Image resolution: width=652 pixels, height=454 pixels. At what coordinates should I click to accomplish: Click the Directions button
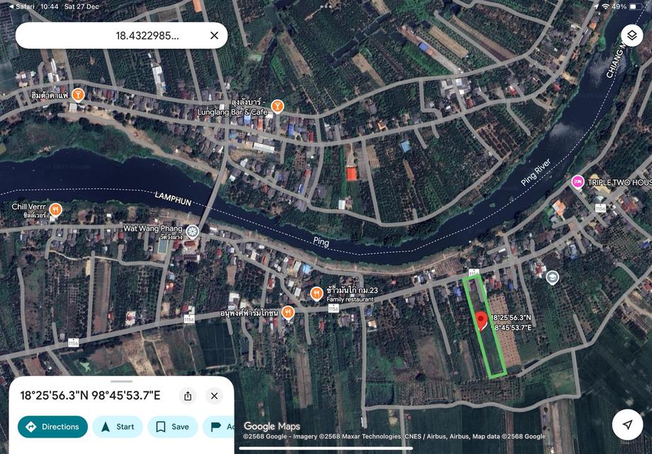tap(53, 426)
